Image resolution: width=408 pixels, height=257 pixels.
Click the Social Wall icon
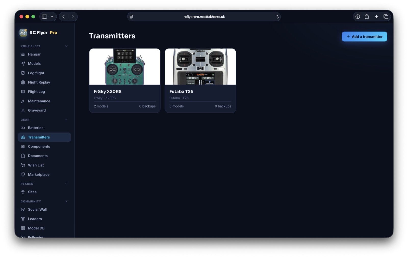pos(23,209)
